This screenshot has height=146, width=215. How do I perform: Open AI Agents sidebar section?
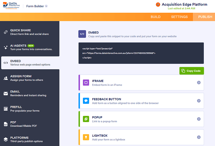30,48
